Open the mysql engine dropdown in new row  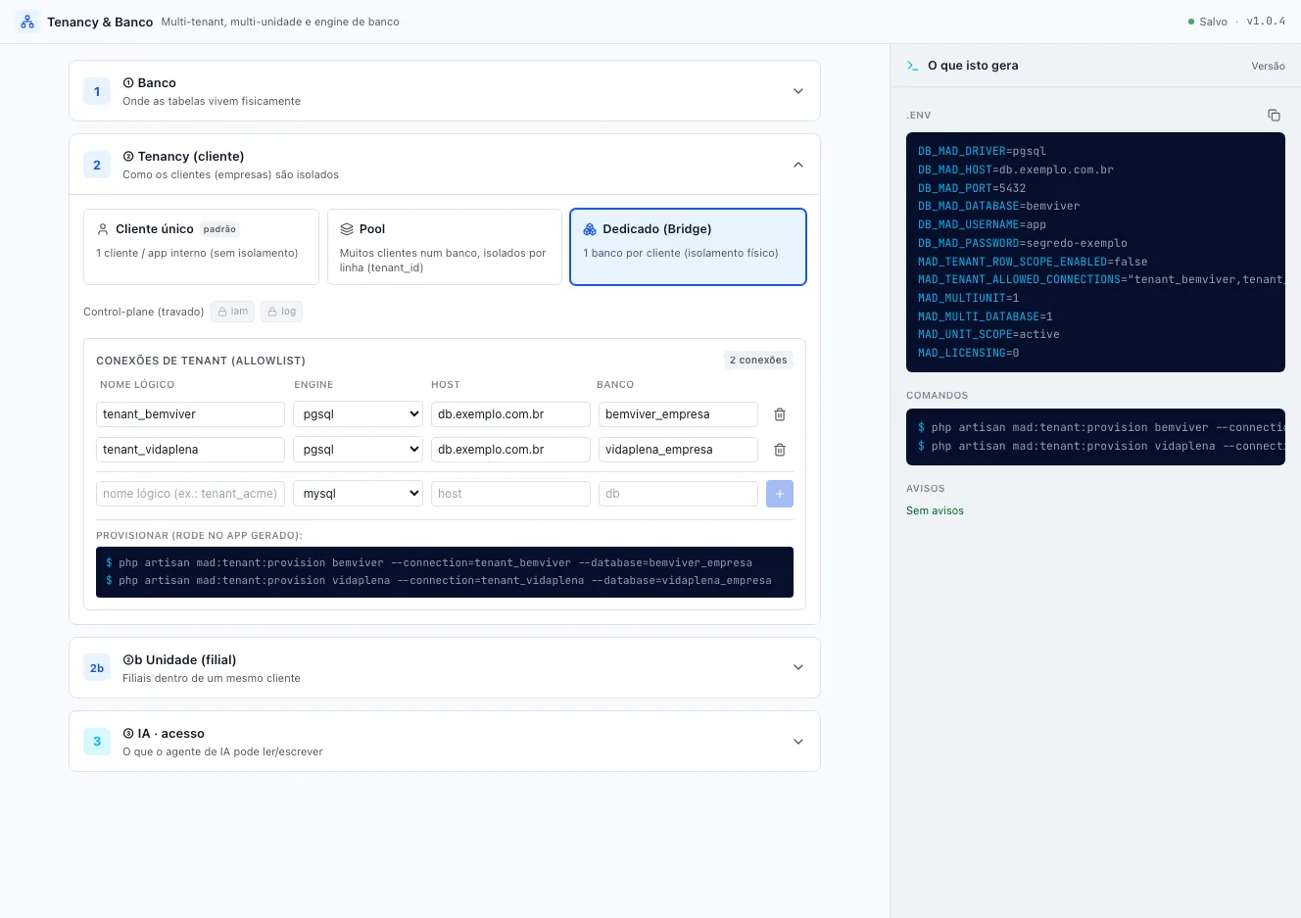(358, 494)
